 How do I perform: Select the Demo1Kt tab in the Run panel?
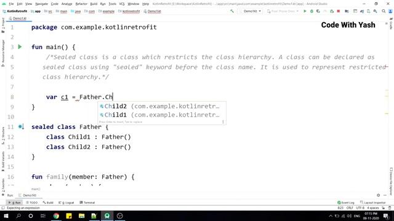tap(28, 195)
